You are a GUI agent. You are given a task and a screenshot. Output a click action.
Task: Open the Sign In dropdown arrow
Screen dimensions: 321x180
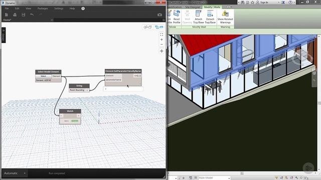279,2
